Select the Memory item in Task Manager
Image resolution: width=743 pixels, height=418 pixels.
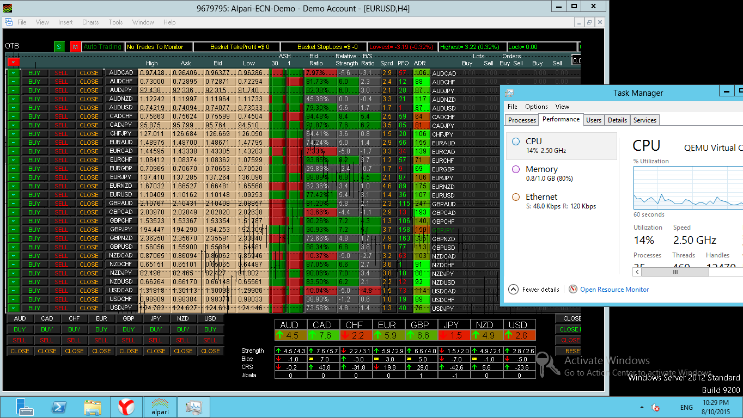[x=561, y=174]
